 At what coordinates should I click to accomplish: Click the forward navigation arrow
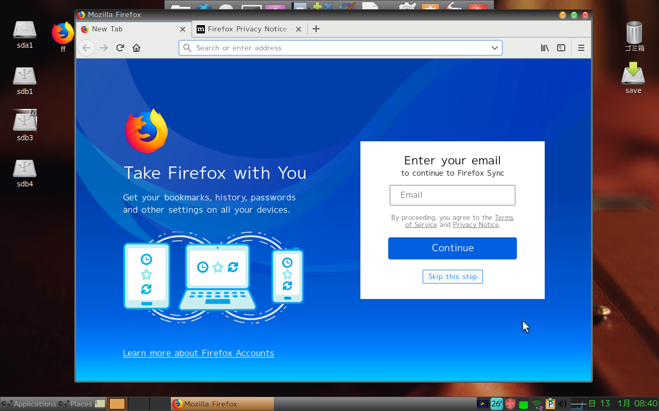click(x=103, y=48)
